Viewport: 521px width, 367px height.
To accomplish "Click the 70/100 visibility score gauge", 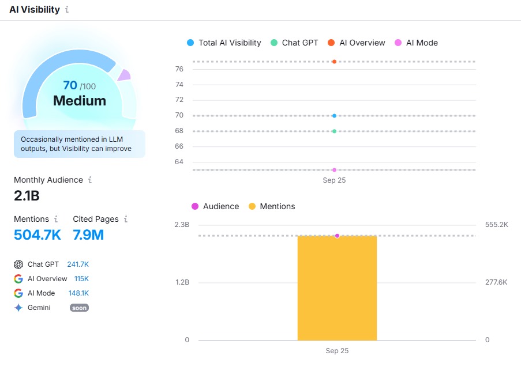I will (79, 93).
